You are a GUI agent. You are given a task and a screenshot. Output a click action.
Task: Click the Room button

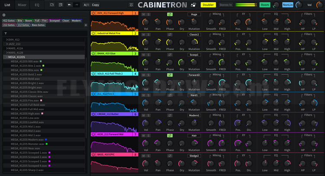pyautogui.click(x=265, y=5)
